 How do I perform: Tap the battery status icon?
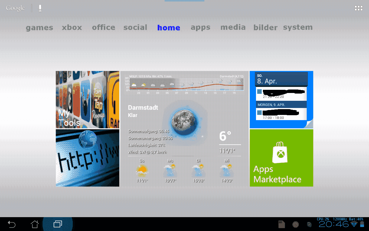[362, 224]
